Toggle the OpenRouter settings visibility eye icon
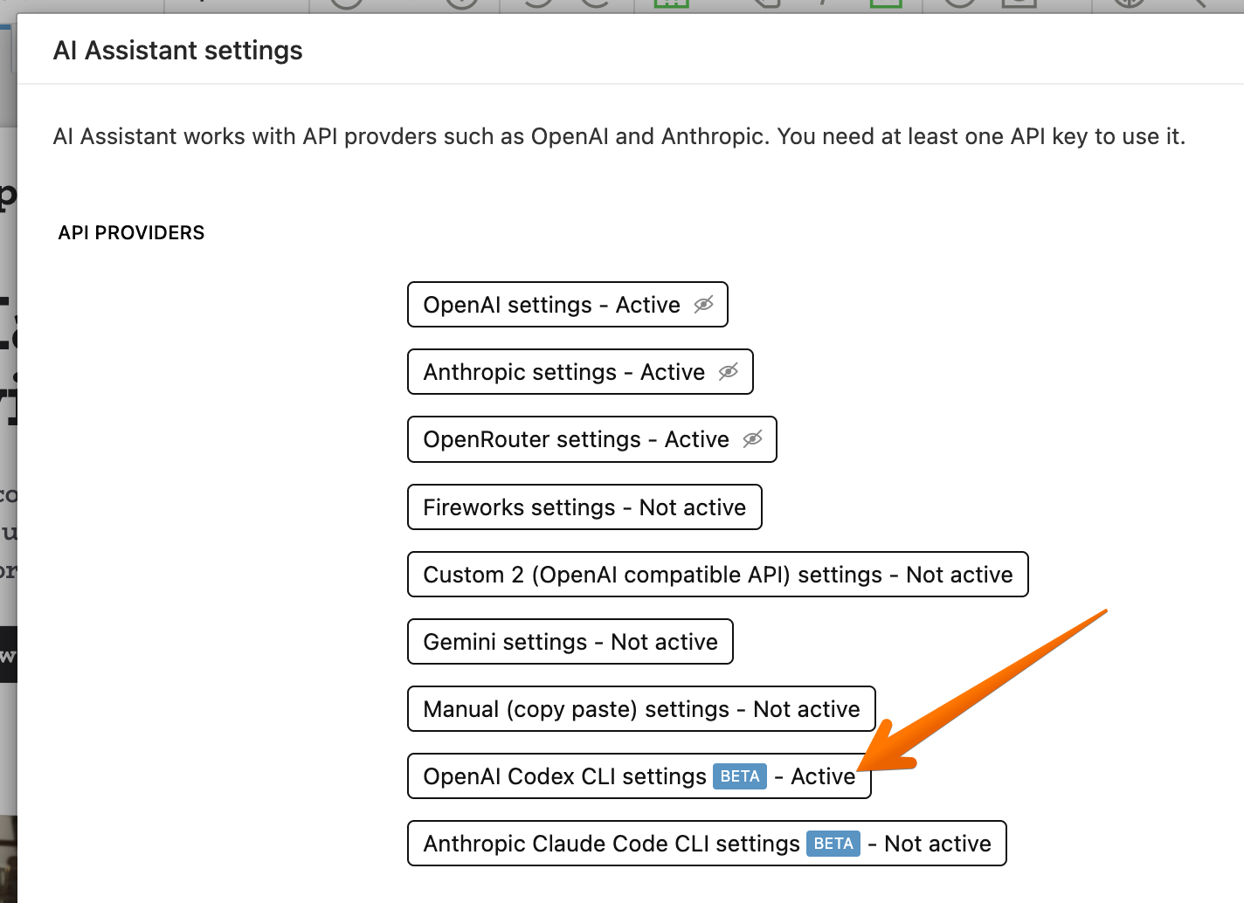 click(752, 438)
